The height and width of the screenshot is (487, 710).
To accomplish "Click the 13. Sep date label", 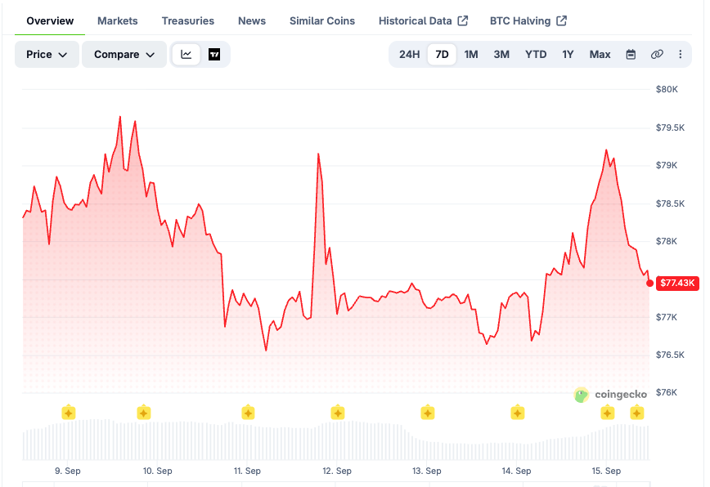I will 426,471.
